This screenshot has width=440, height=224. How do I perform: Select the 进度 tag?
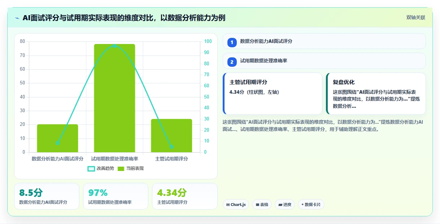click(x=285, y=205)
